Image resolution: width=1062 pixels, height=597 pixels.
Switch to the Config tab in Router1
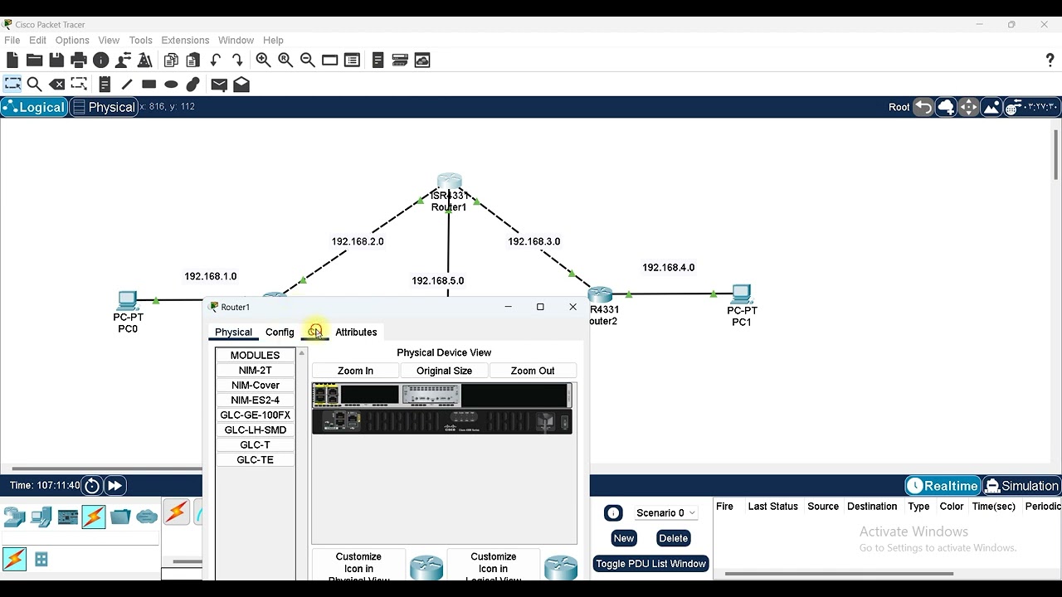pos(280,332)
